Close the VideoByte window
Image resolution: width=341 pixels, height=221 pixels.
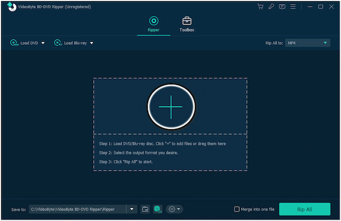(x=331, y=7)
